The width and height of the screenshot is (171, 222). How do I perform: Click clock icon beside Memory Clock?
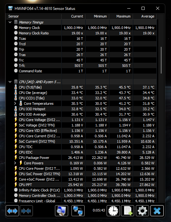coord(16,27)
